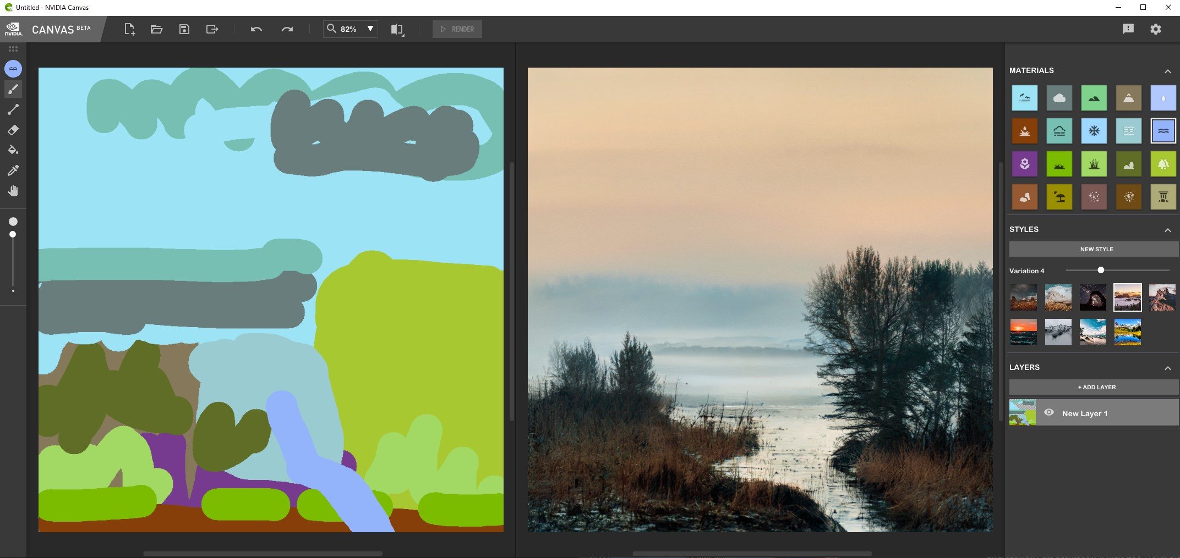Select the Snow material swatch
Screen dimensions: 1180x558
[x=1094, y=130]
